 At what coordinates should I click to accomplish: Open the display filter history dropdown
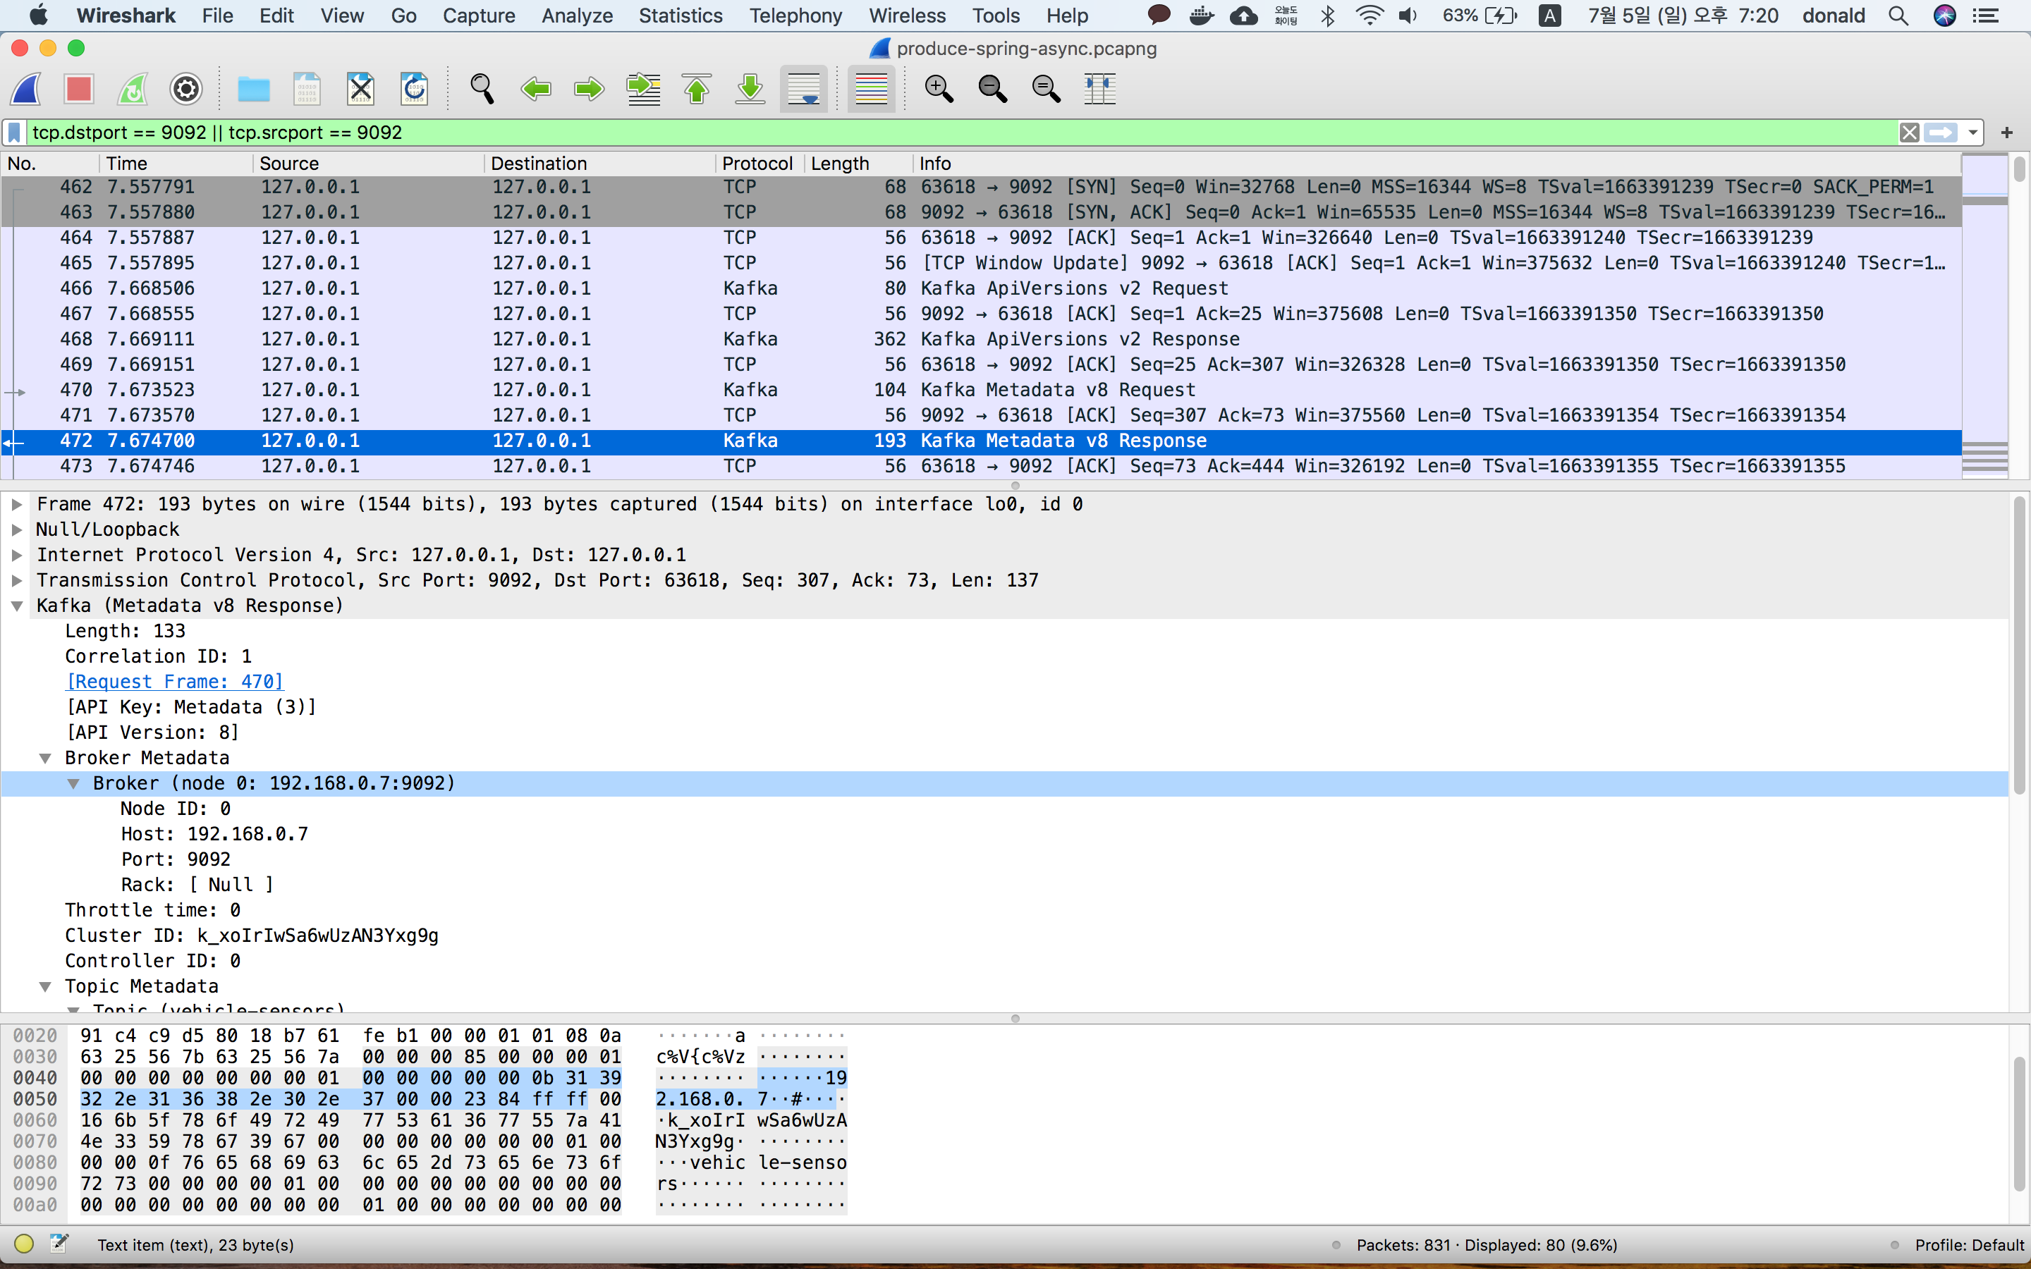1973,133
